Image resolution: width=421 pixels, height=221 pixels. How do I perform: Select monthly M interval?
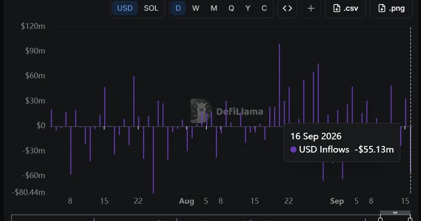tap(214, 8)
